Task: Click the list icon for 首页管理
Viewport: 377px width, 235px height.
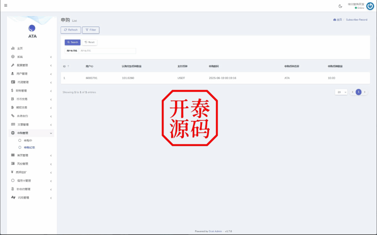Action: click(x=13, y=155)
